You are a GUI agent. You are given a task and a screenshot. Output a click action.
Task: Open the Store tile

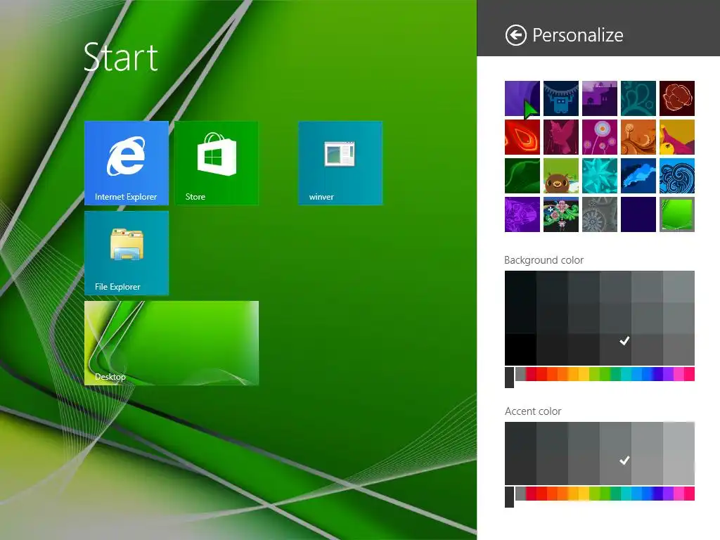click(x=217, y=163)
